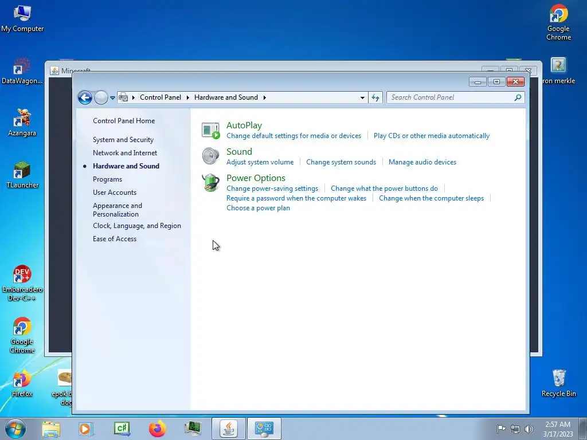Click the Power Options battery icon
The height and width of the screenshot is (440, 587).
click(x=210, y=183)
